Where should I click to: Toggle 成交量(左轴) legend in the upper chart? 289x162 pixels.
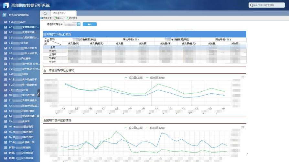134,77
